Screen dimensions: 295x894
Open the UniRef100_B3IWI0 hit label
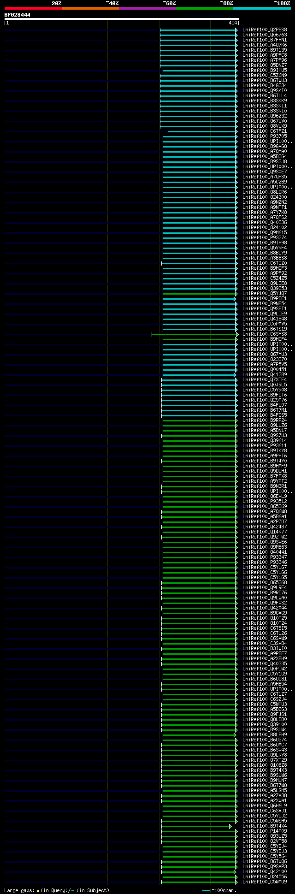pyautogui.click(x=265, y=649)
